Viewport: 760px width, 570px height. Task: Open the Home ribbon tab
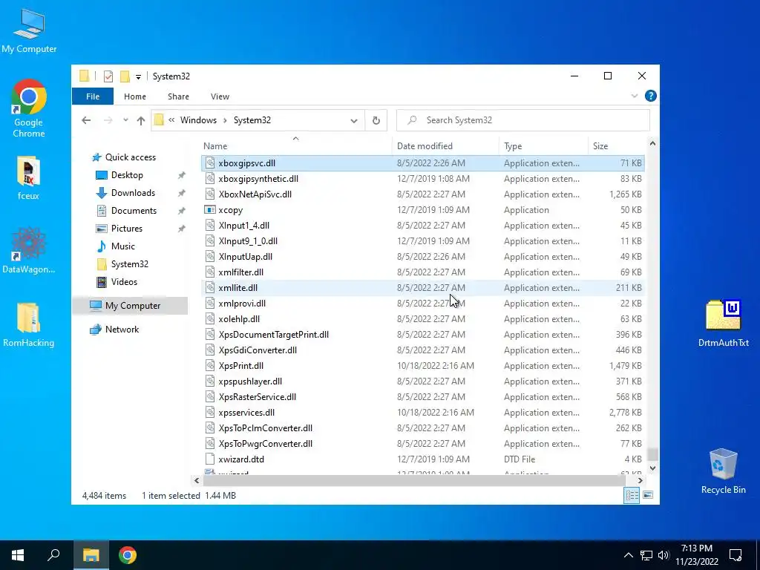(x=135, y=96)
